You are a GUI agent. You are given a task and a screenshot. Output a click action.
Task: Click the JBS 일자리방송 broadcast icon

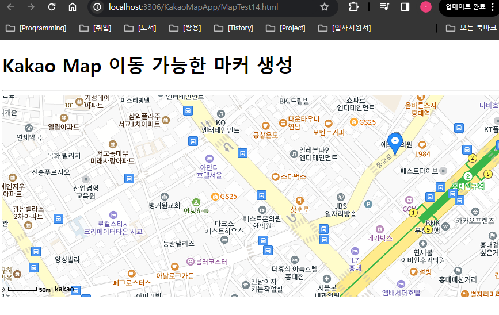pyautogui.click(x=341, y=197)
